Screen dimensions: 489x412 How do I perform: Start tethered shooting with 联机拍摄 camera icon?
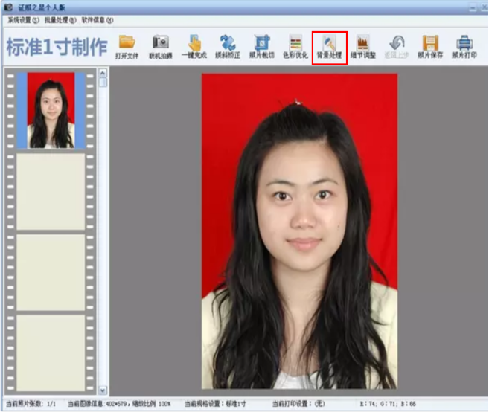pos(160,47)
